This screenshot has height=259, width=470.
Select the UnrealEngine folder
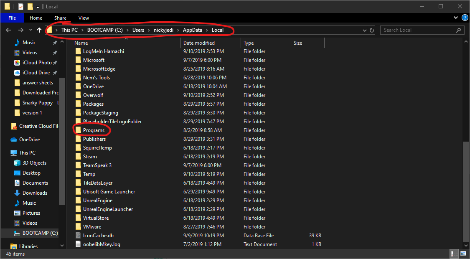pos(98,200)
